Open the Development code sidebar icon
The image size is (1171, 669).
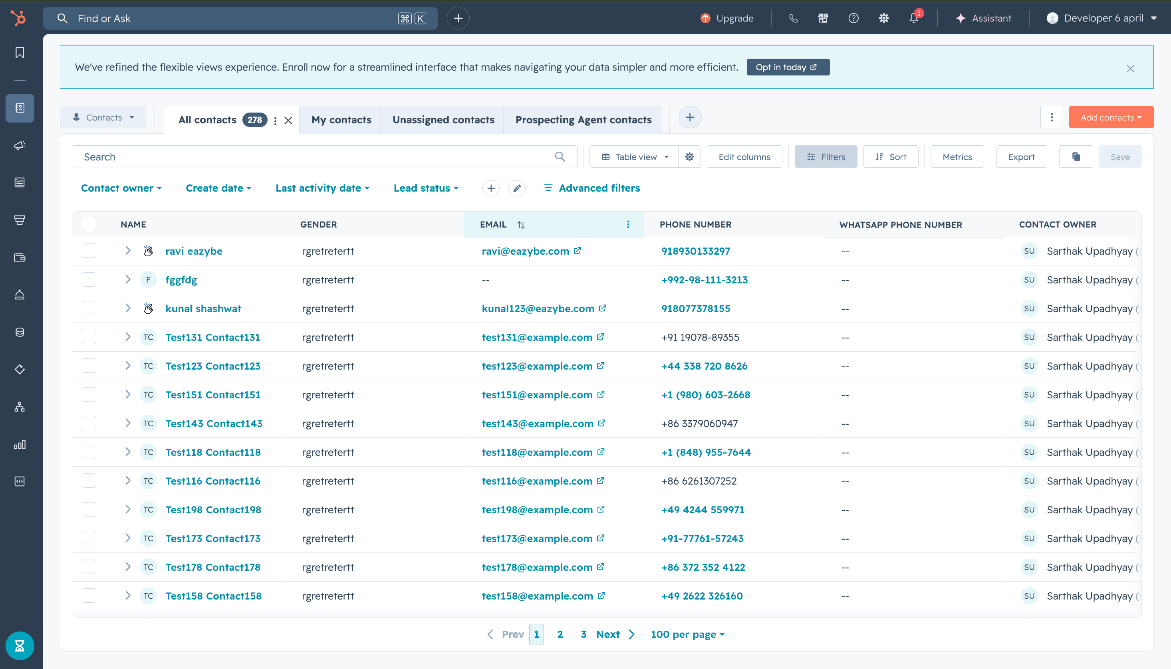[20, 481]
